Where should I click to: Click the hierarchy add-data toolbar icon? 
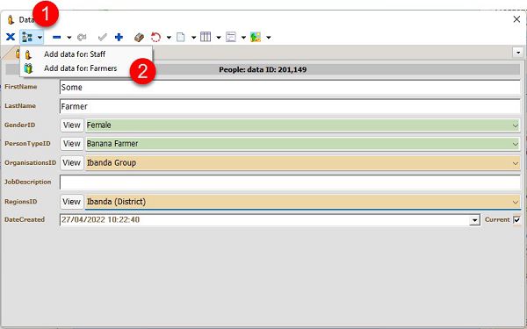(27, 37)
